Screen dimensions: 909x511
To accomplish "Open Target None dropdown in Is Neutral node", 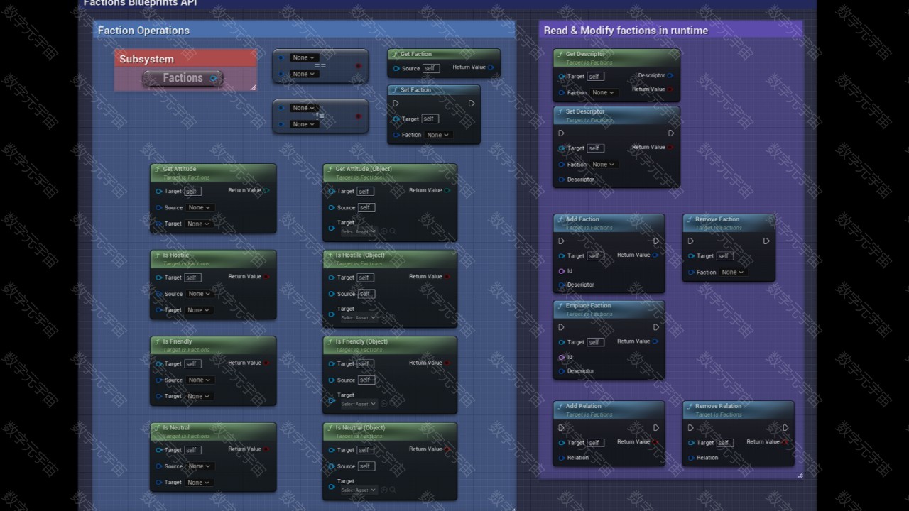I will [199, 483].
